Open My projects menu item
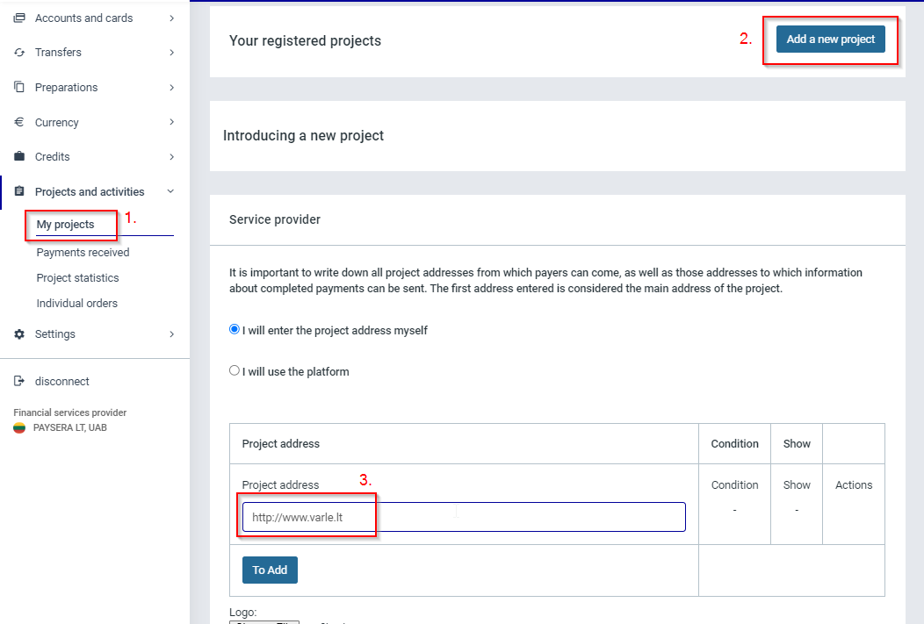The width and height of the screenshot is (924, 624). pos(65,225)
